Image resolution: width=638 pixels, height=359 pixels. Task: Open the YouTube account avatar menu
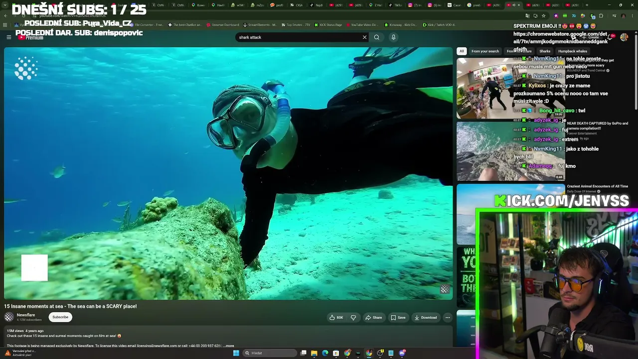tap(624, 37)
